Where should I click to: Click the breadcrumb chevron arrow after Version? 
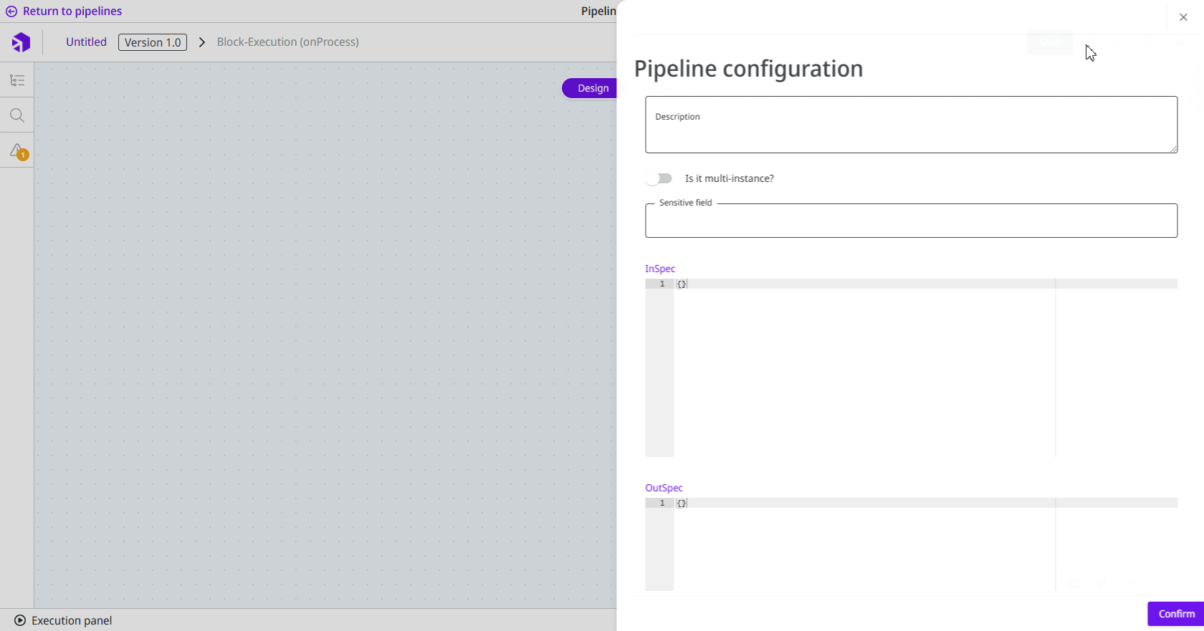click(x=202, y=42)
